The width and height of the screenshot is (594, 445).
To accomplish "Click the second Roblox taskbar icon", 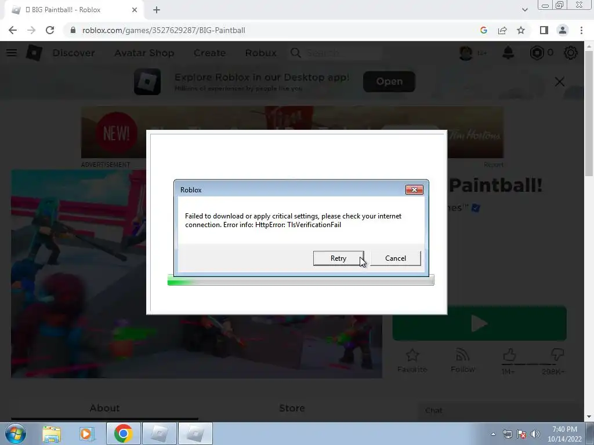I will tap(195, 433).
